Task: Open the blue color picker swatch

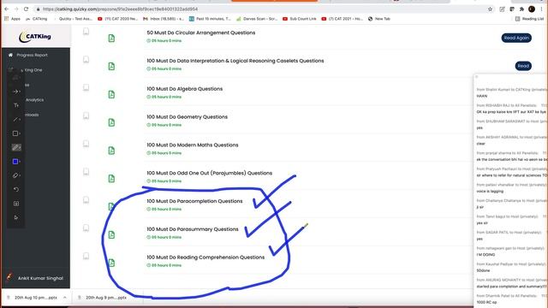Action: [x=15, y=162]
